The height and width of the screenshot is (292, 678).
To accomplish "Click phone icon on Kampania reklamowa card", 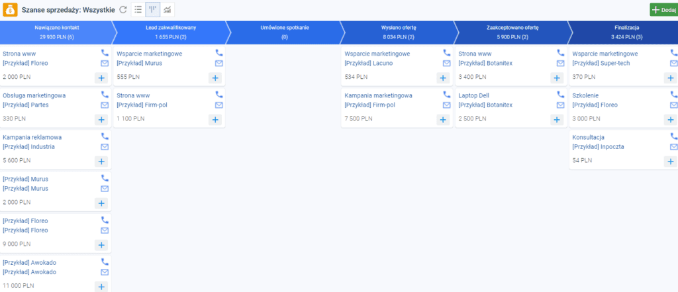I will coord(105,136).
